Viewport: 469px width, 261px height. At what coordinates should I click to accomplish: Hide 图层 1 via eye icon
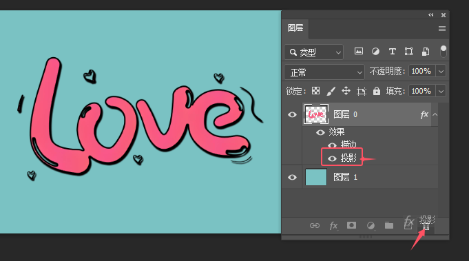coord(292,177)
